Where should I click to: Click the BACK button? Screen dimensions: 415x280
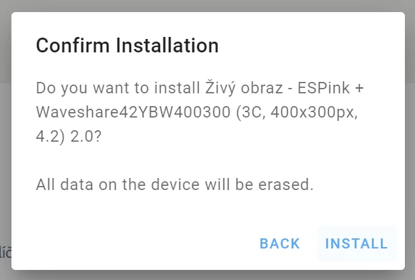[x=280, y=244]
